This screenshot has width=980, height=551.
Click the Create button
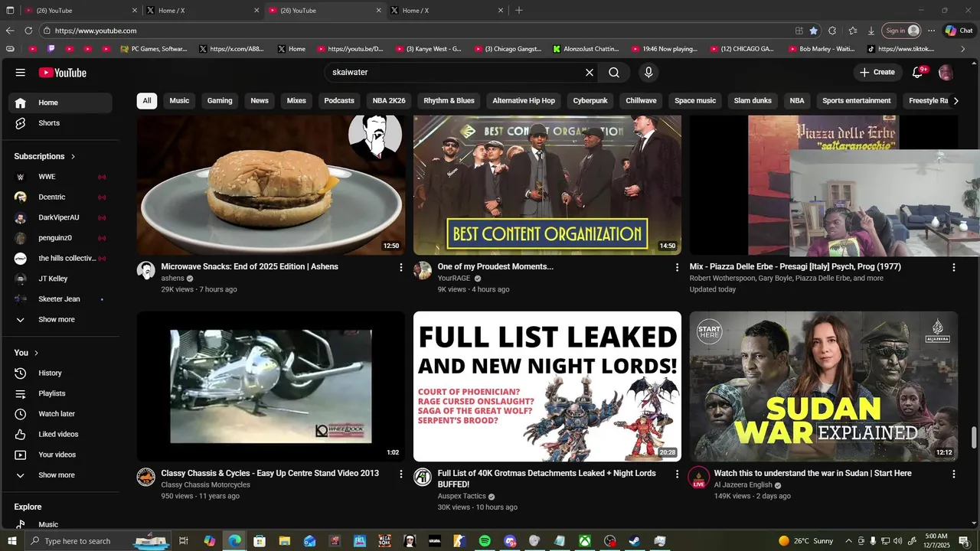click(x=877, y=73)
